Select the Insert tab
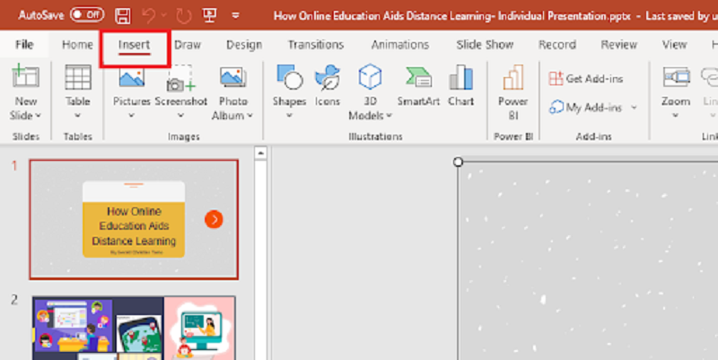This screenshot has width=718, height=360. [x=134, y=46]
